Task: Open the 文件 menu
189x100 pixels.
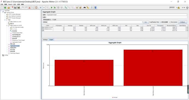Action: click(2, 4)
